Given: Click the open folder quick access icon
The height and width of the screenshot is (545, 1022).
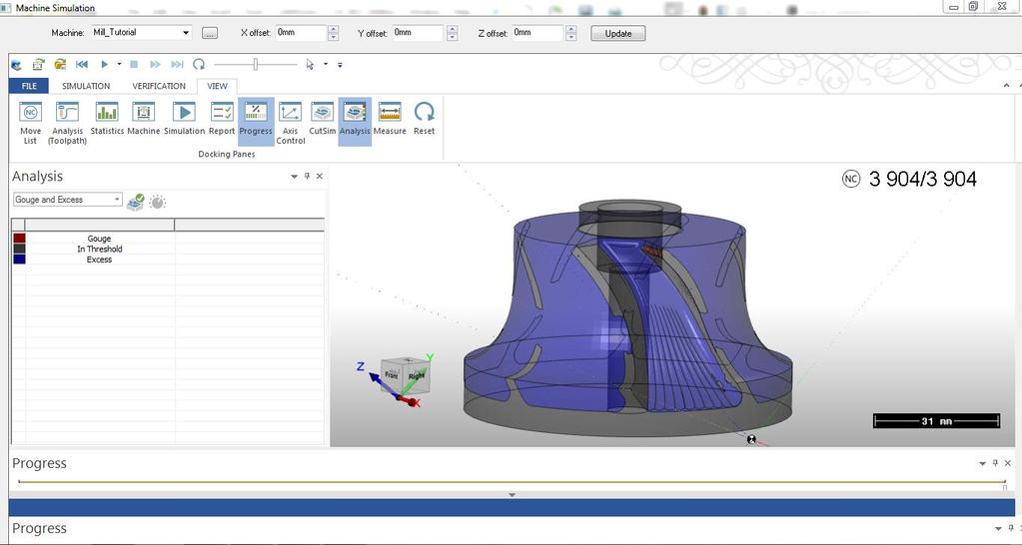Looking at the screenshot, I should click(60, 64).
